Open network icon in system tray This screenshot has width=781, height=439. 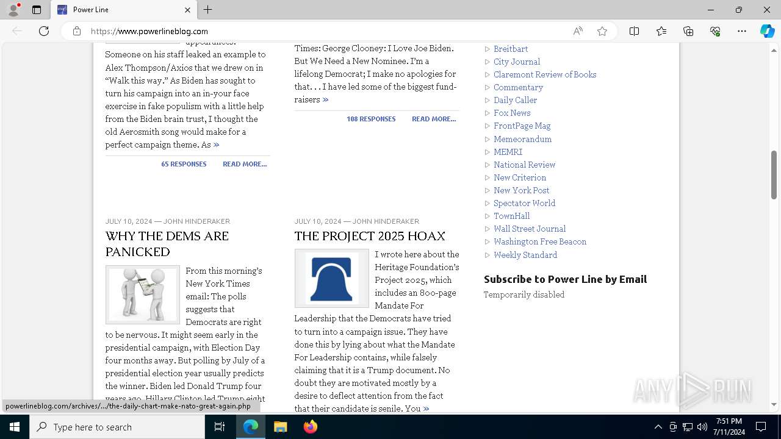688,427
